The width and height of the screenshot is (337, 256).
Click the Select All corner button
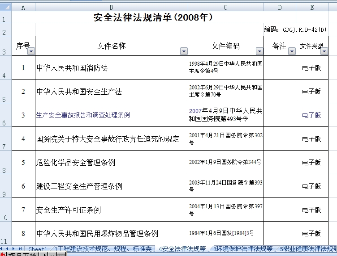5,7
